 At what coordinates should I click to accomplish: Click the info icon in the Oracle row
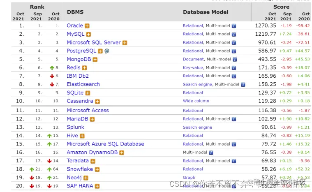[234, 26]
